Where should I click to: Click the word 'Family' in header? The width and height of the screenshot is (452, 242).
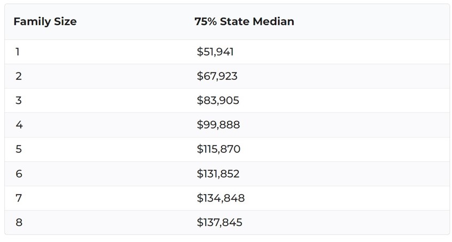pos(31,22)
